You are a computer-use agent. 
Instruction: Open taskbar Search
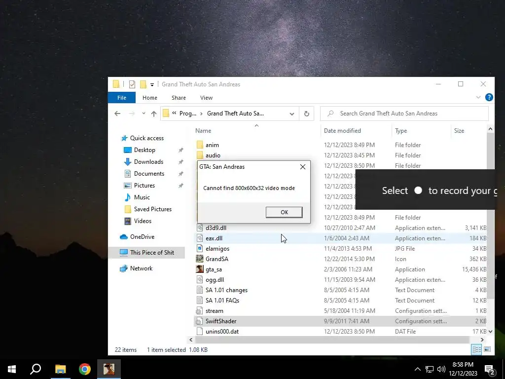[36, 369]
